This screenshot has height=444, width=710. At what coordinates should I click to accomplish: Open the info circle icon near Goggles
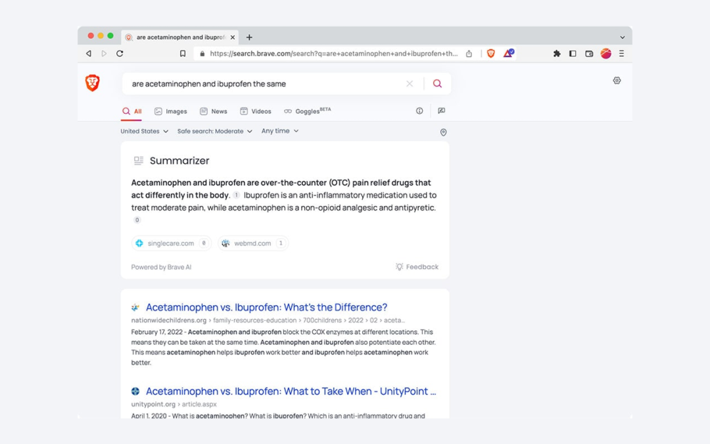pos(419,111)
